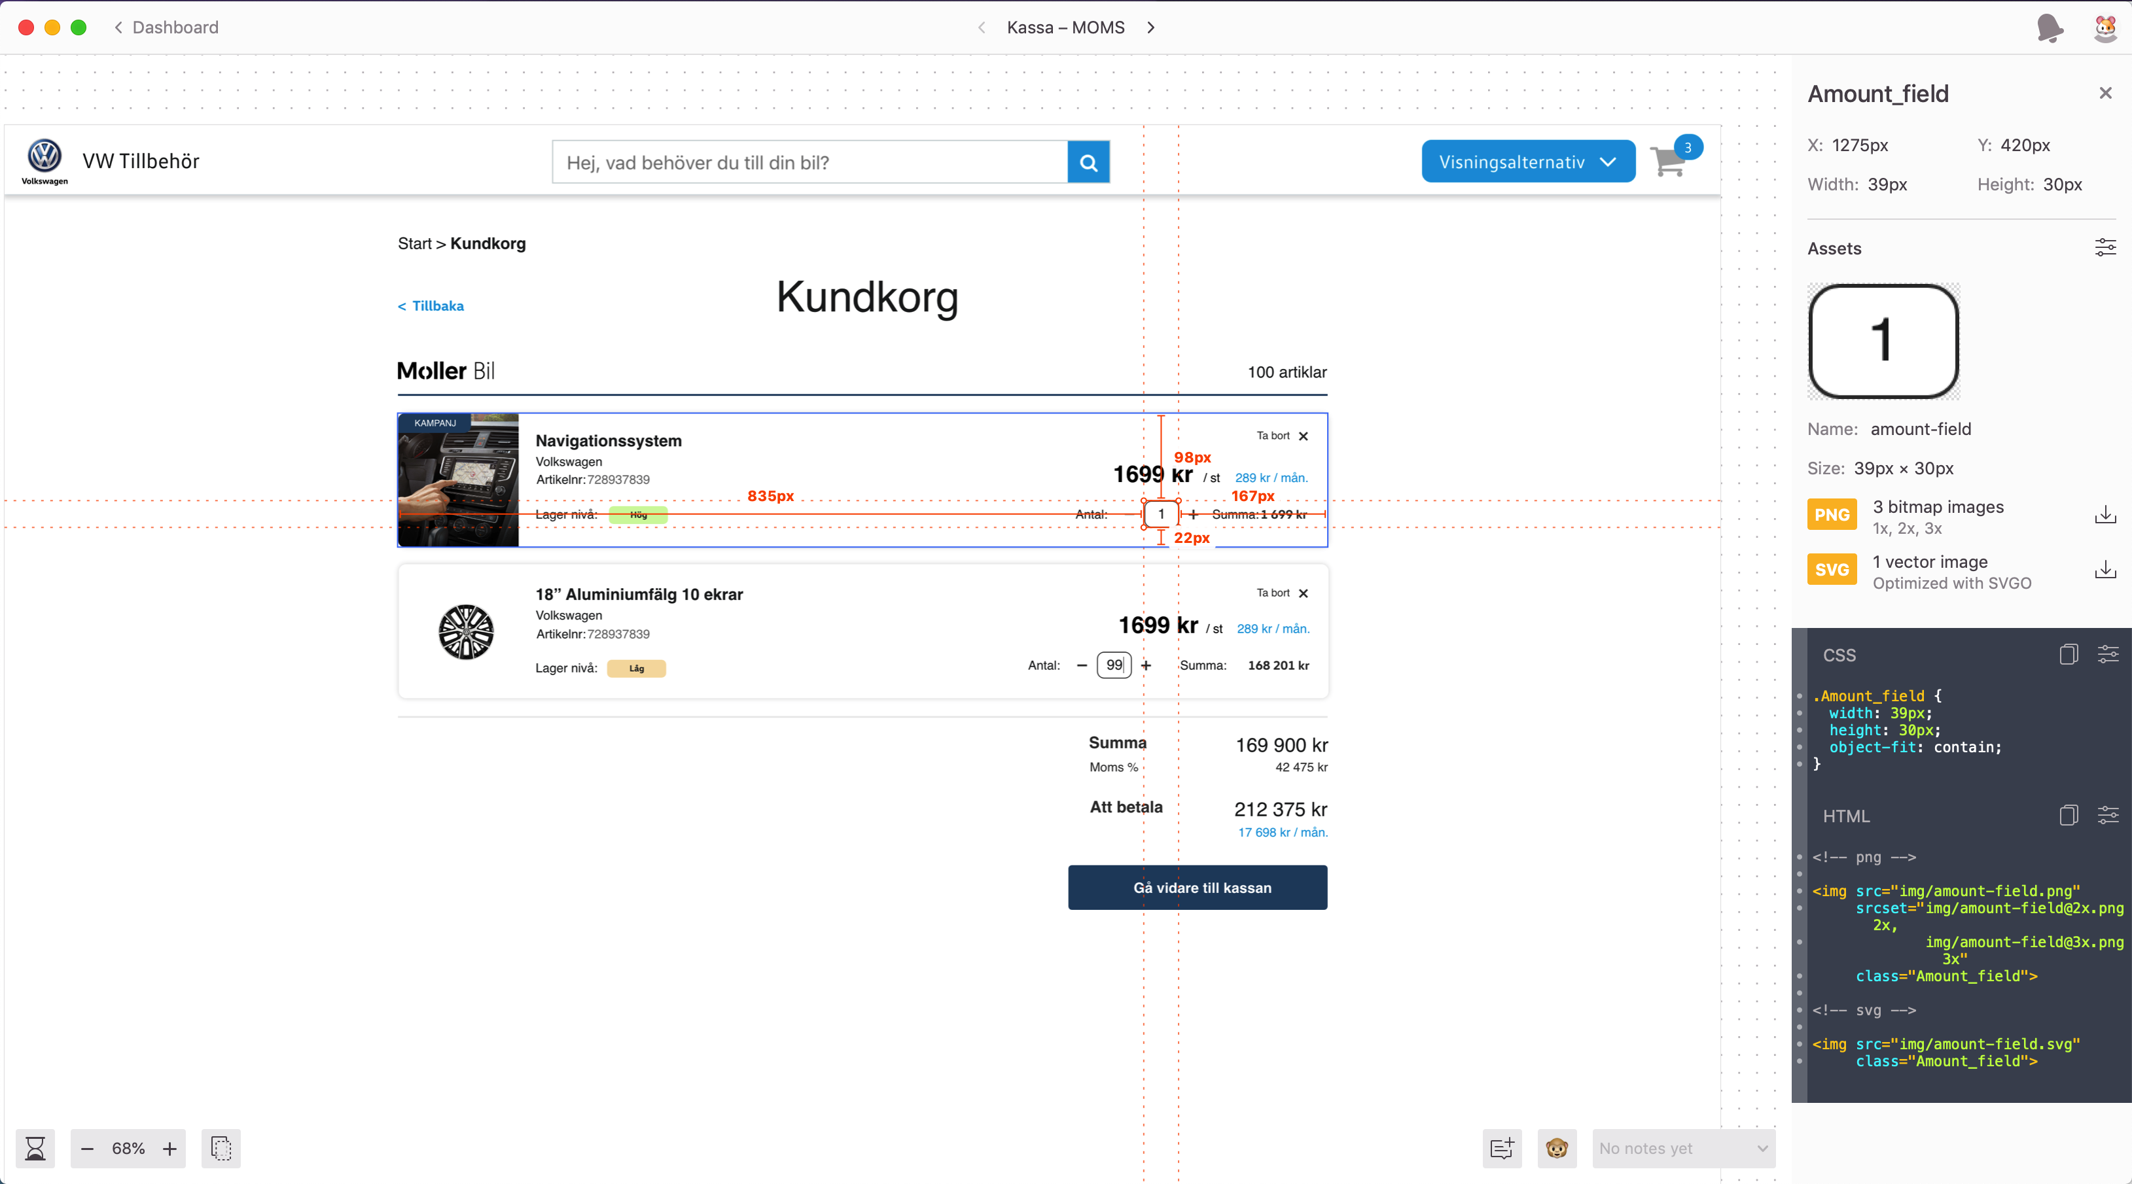2132x1184 pixels.
Task: Go to next artboard arrow
Action: click(x=1150, y=27)
